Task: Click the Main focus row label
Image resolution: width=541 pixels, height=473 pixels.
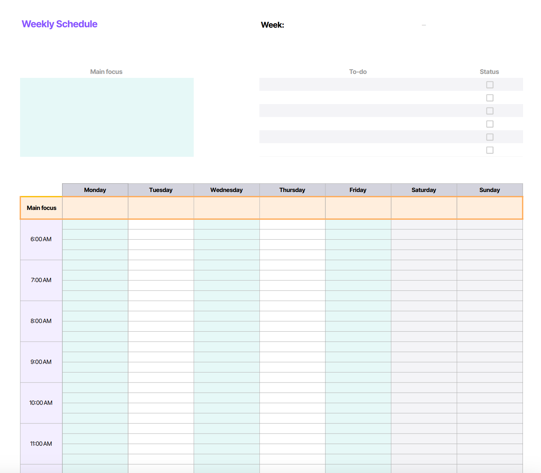Action: [41, 208]
